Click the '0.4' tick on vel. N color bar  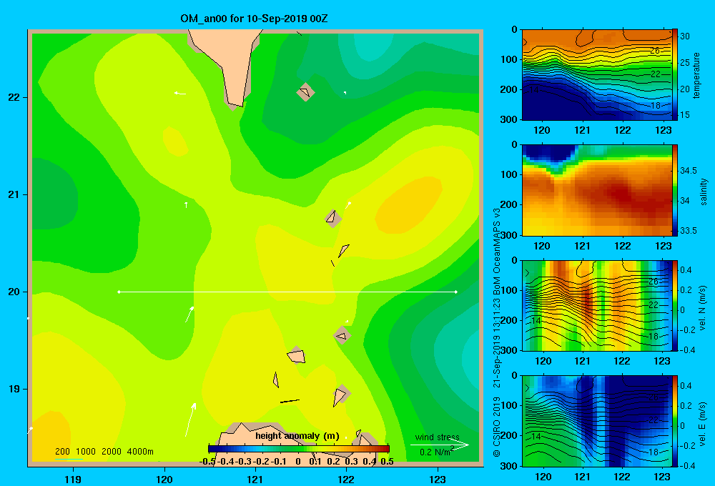pyautogui.click(x=686, y=270)
